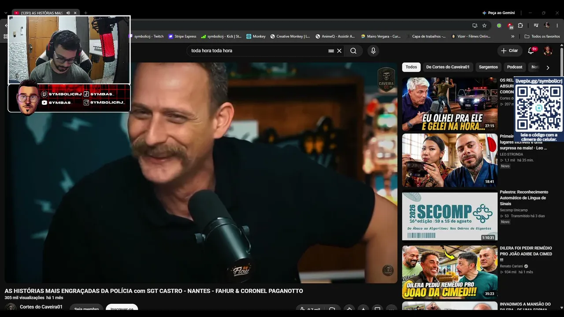Open the tab search dropdown arrow
The image size is (564, 317).
[x=6, y=13]
